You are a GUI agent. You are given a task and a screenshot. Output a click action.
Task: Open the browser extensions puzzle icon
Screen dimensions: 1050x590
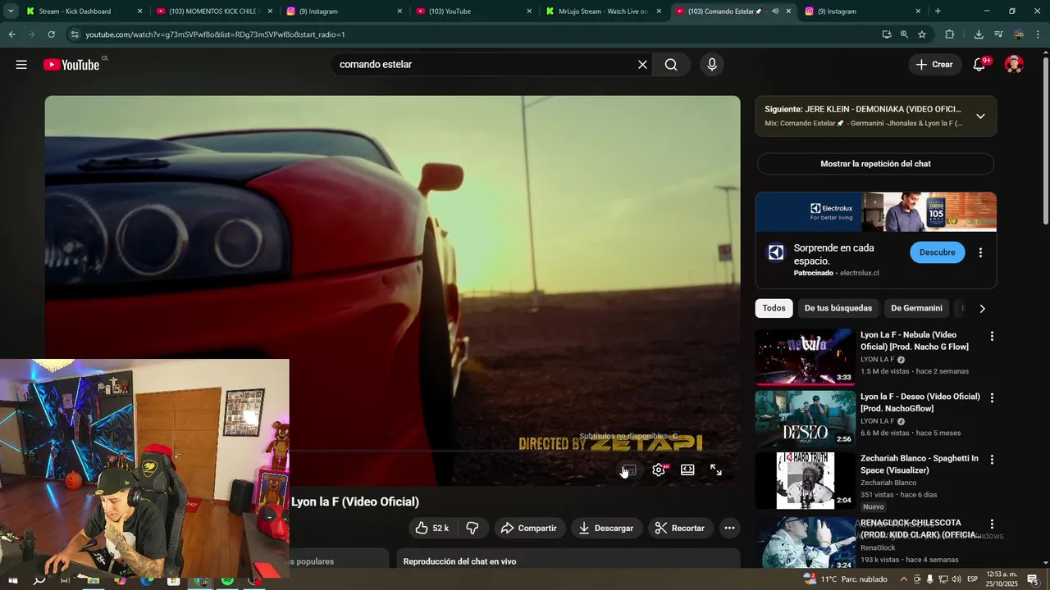(950, 34)
